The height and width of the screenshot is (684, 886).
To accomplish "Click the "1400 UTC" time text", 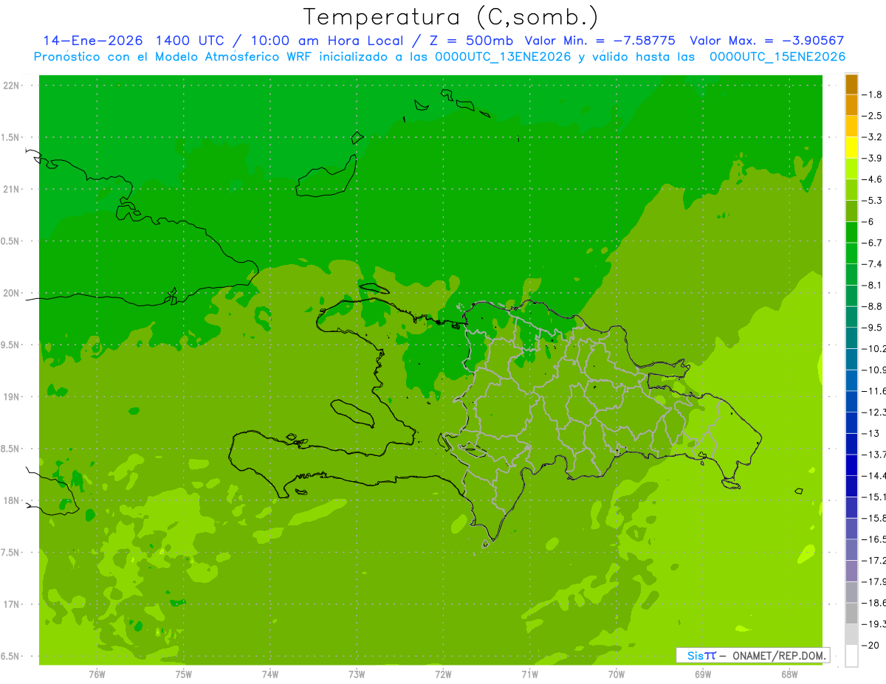I will tap(188, 41).
